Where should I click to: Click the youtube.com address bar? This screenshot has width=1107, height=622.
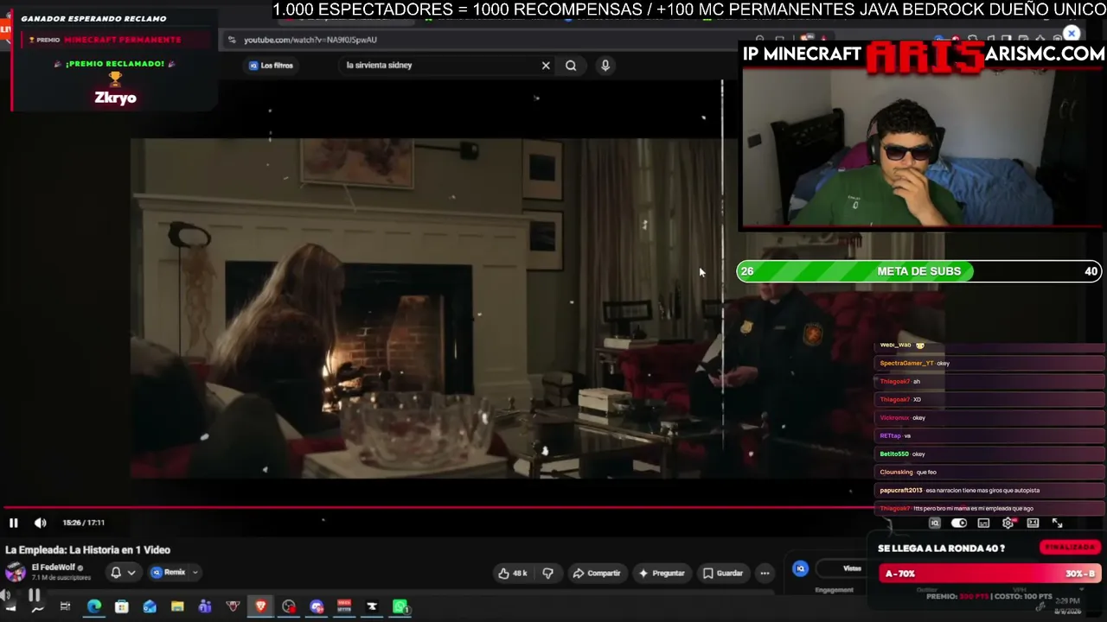(484, 40)
